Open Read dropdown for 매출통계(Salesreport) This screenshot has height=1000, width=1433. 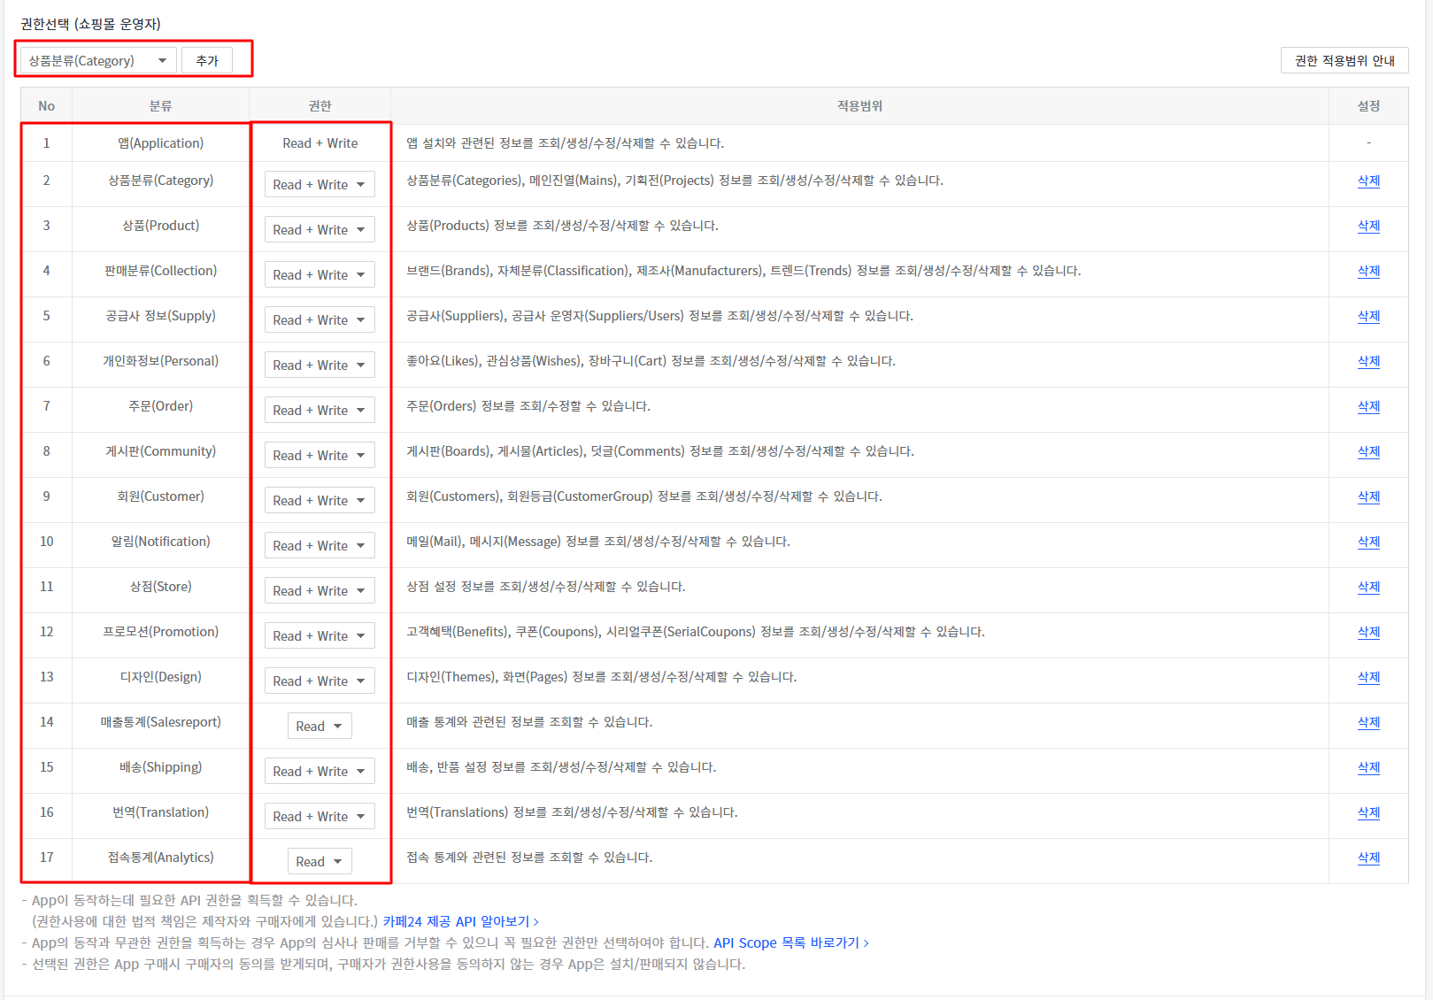320,727
